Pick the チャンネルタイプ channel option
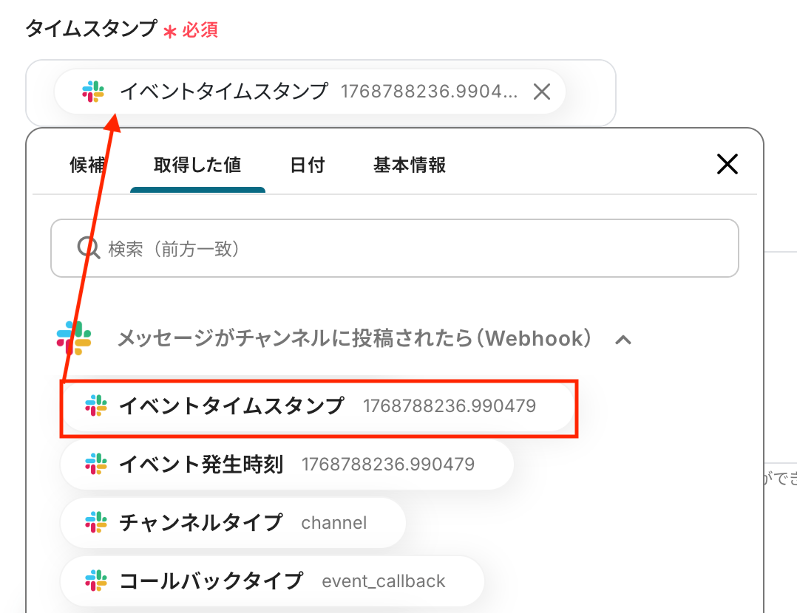 [x=233, y=523]
